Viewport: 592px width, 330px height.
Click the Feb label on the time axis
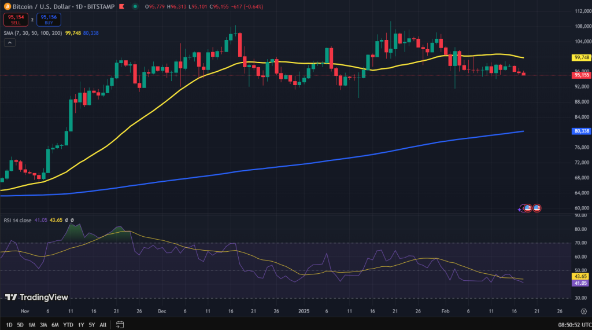[x=446, y=311]
